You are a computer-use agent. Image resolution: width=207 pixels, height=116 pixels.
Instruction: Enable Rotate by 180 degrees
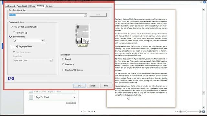tap(63, 70)
